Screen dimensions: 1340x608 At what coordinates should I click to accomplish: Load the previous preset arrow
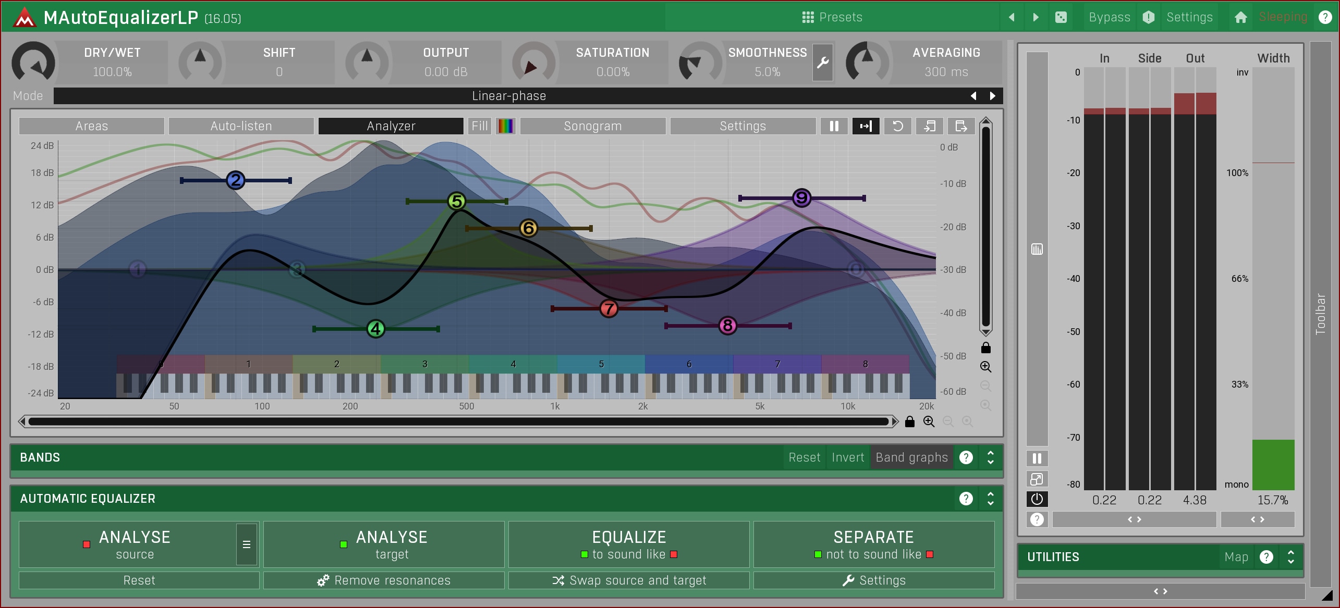tap(1012, 17)
